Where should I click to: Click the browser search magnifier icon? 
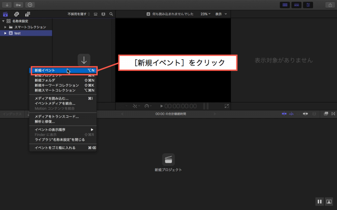click(111, 14)
